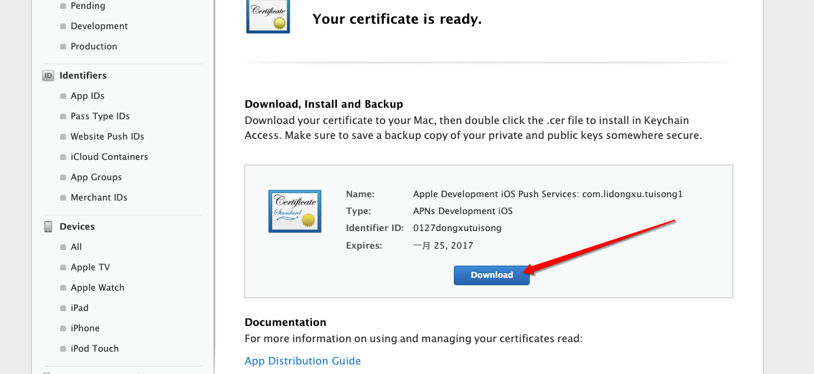Screen dimensions: 814x374
Task: Click the Download, Install and Backup heading
Action: point(324,104)
